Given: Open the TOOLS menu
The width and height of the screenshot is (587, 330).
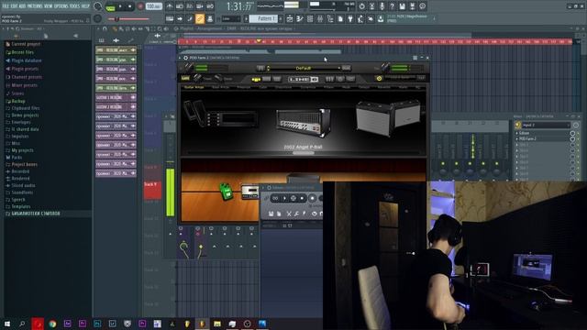Looking at the screenshot, I should pos(74,6).
